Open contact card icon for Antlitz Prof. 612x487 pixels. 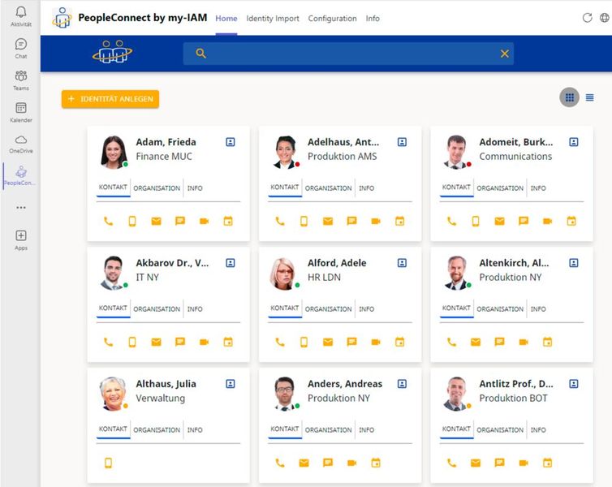(x=574, y=384)
